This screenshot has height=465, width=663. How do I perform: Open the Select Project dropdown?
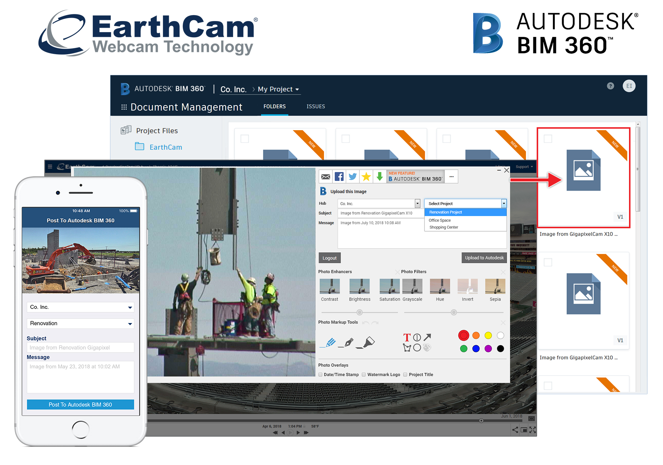coord(465,204)
